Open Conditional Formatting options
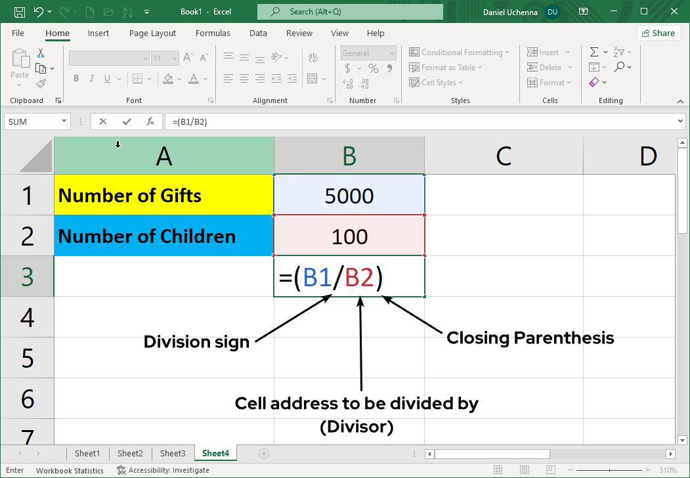 [x=460, y=52]
